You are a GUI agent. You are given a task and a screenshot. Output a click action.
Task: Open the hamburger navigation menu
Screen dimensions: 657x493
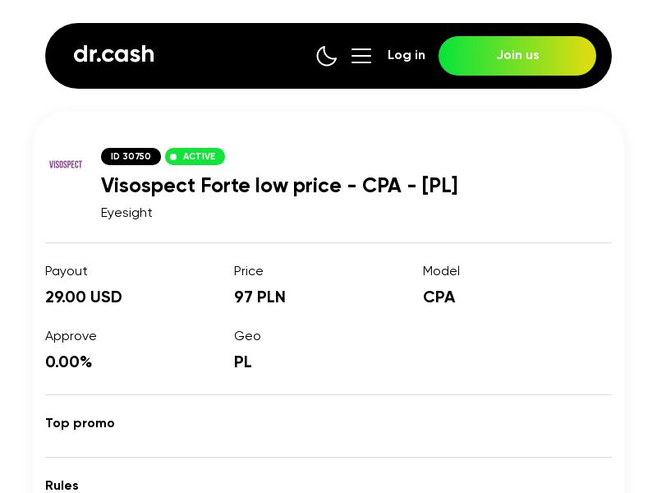(361, 56)
